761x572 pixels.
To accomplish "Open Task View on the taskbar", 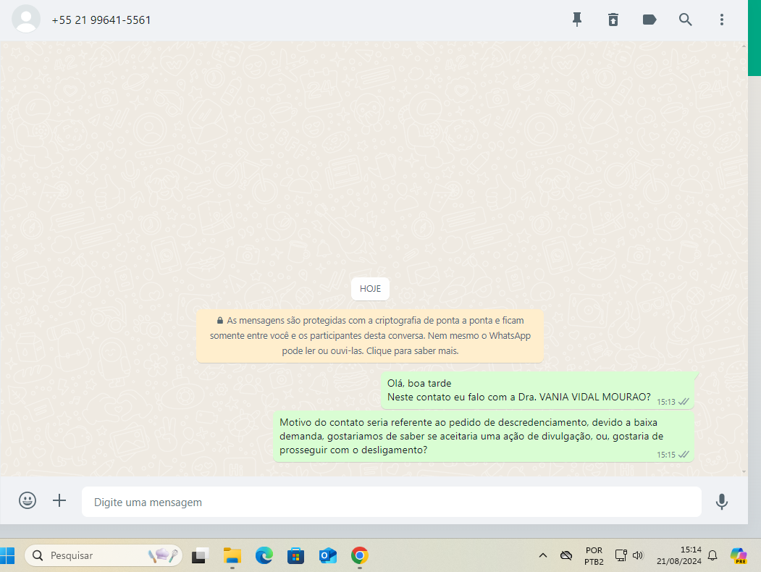I will [x=199, y=555].
